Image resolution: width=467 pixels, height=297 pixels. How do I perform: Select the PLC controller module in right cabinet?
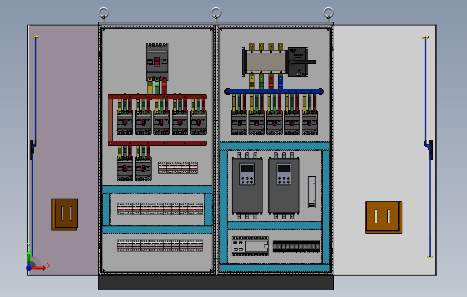click(x=250, y=246)
